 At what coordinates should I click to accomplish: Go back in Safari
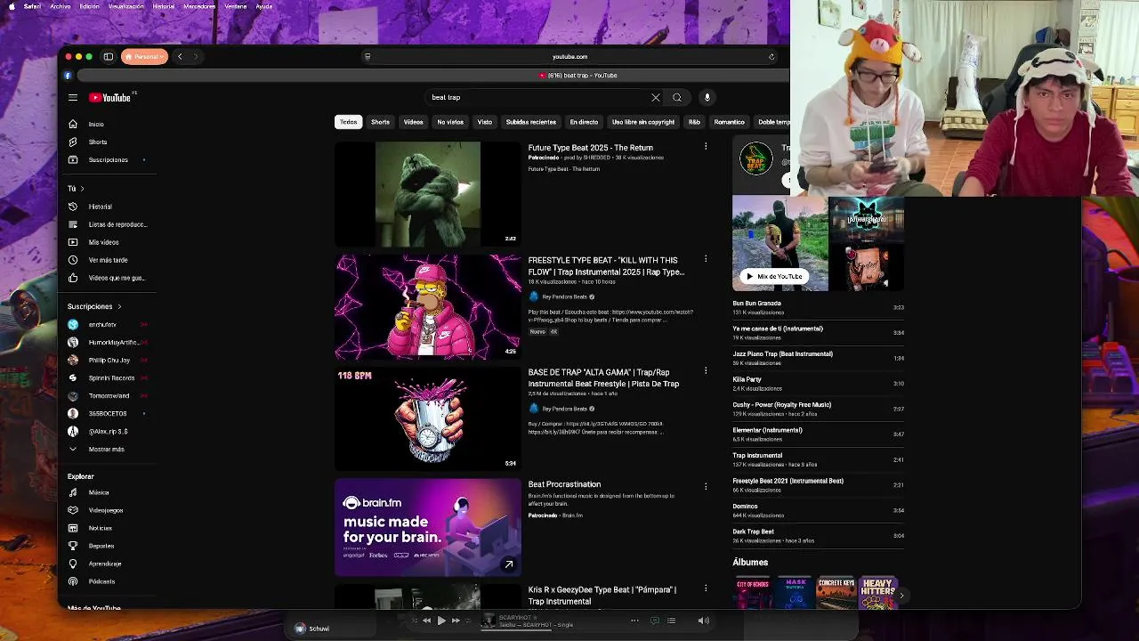(x=180, y=57)
